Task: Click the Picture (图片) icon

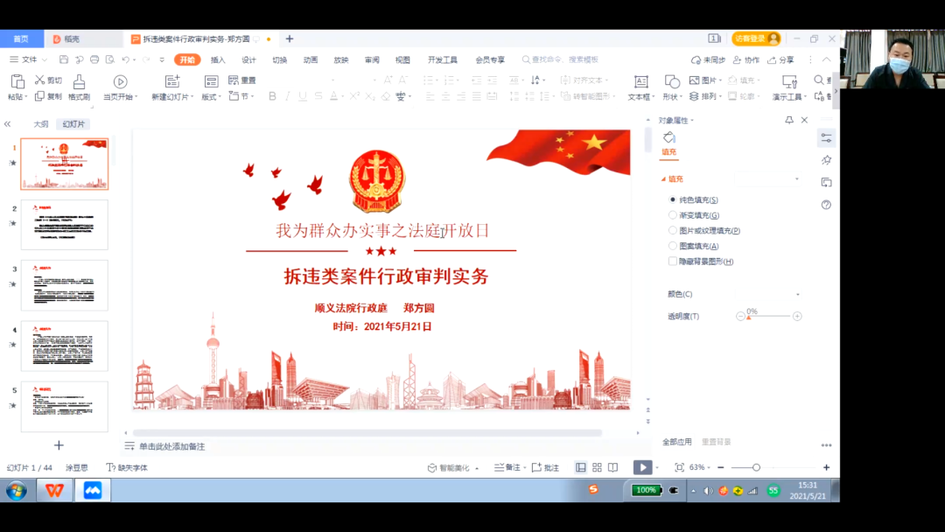Action: tap(694, 80)
